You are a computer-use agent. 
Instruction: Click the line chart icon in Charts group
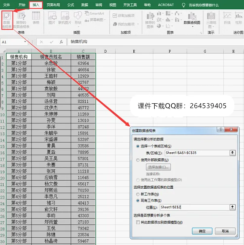point(159,20)
